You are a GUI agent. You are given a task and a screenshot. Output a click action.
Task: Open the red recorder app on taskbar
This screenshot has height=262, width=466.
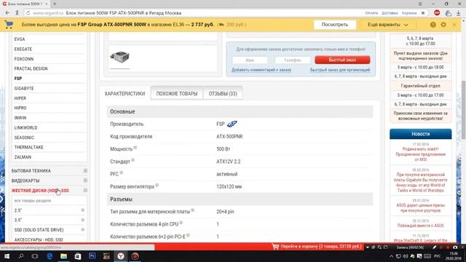pyautogui.click(x=135, y=256)
